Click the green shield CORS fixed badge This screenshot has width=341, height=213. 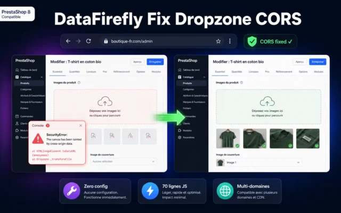point(270,42)
